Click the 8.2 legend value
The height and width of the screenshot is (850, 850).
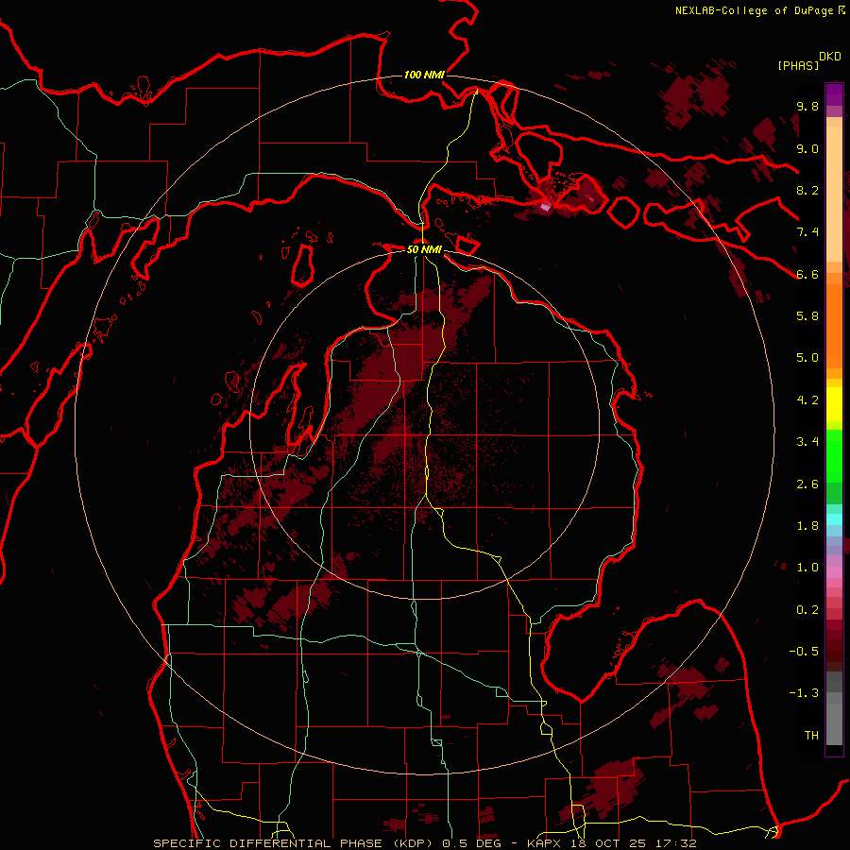click(807, 190)
